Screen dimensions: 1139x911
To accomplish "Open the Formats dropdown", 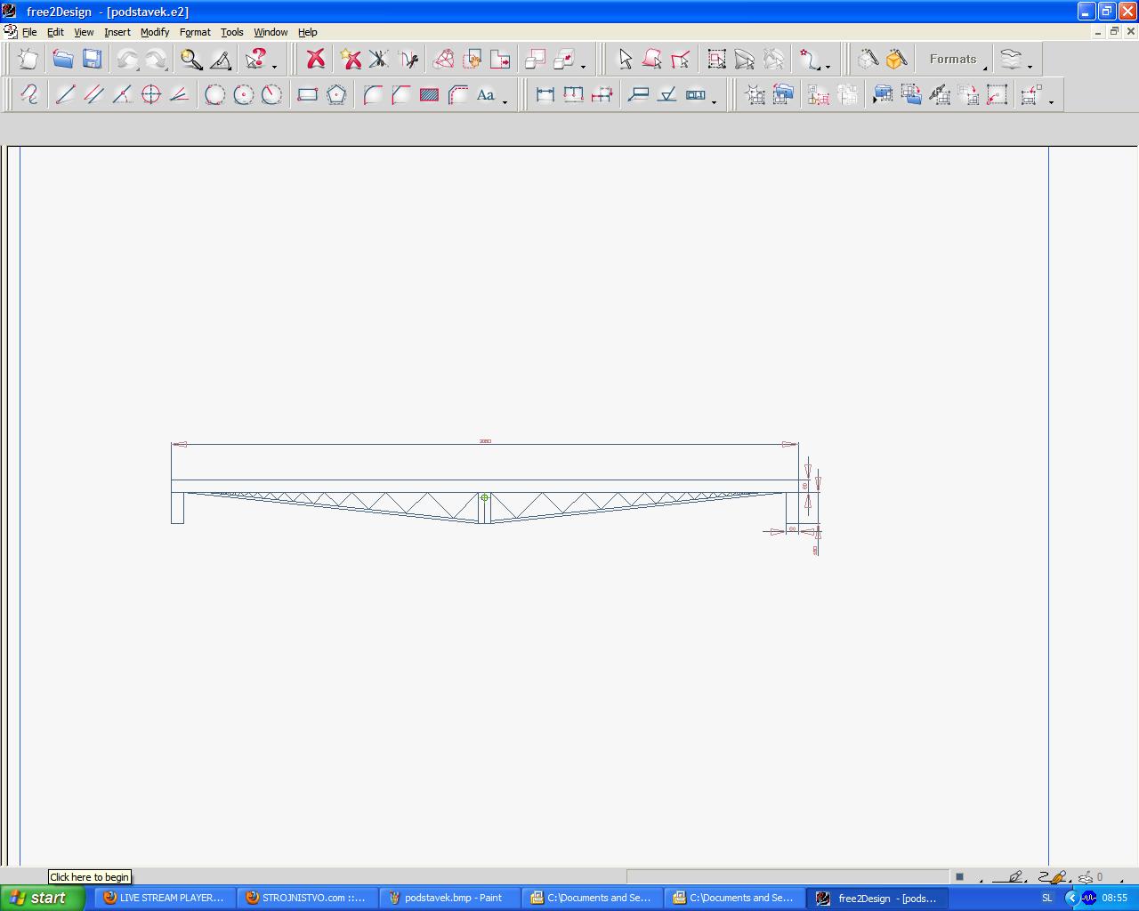I will (954, 60).
